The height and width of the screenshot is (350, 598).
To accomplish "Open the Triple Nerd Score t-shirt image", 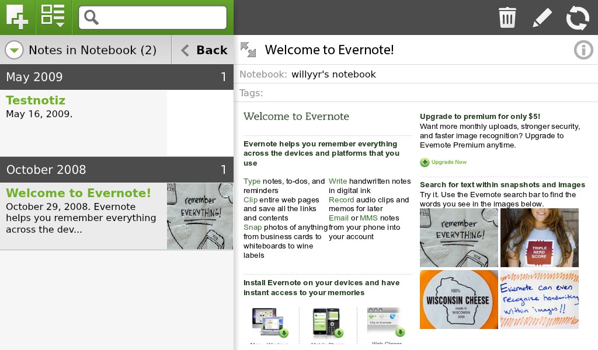I will 539,237.
